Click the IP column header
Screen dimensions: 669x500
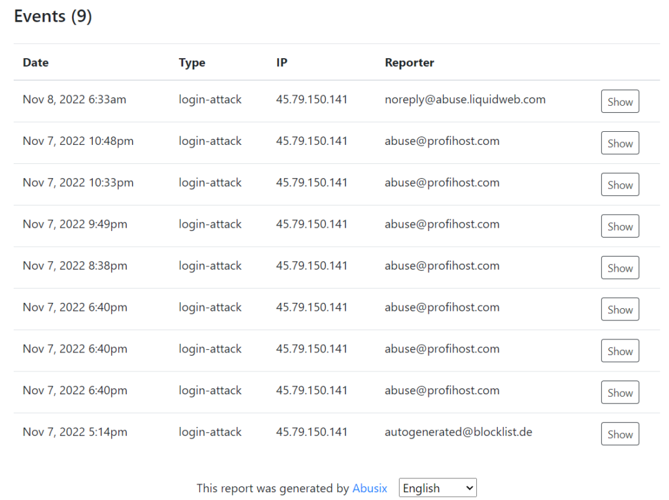[282, 63]
